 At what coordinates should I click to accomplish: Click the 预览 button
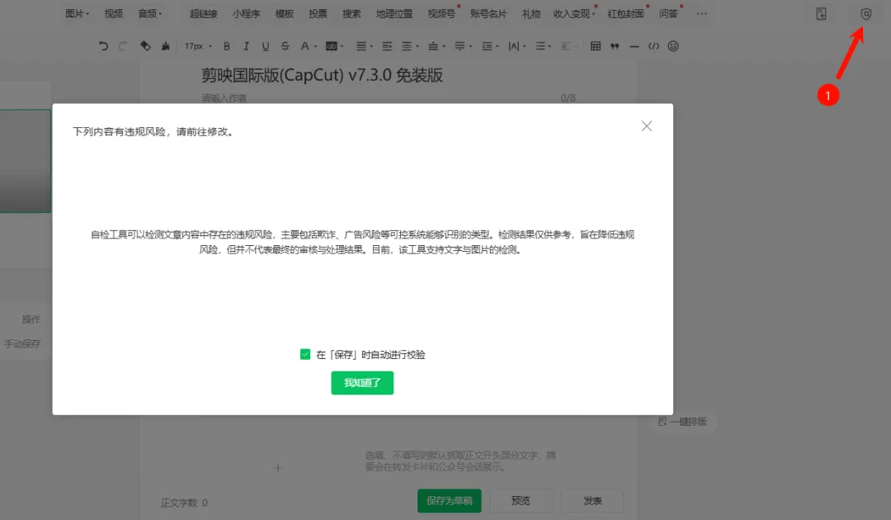coord(521,501)
